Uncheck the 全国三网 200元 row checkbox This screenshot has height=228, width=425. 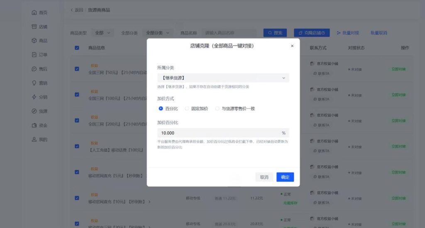click(77, 121)
